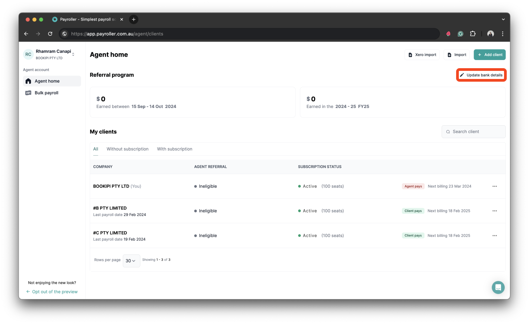The width and height of the screenshot is (529, 324).
Task: Click Active status for #C PTY LIMITED
Action: point(307,236)
